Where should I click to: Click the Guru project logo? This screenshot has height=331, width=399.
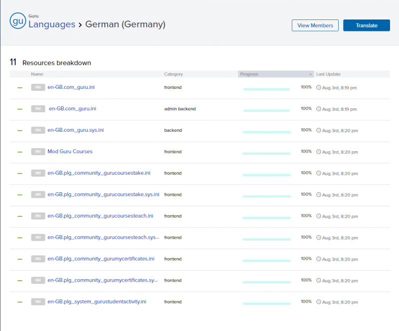(x=18, y=20)
